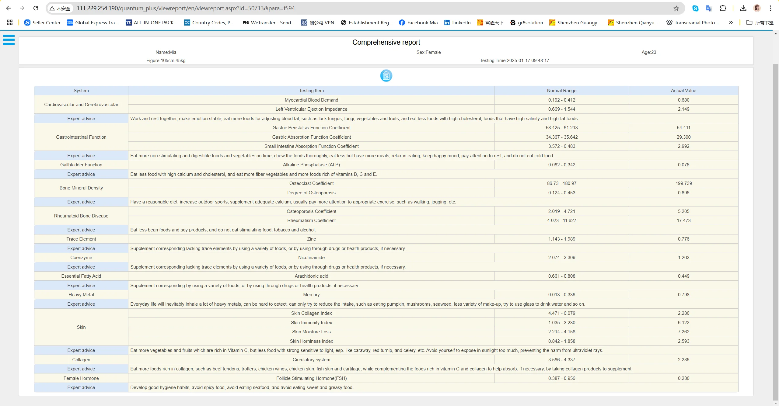Open the Seller Center bookmark
Image resolution: width=779 pixels, height=406 pixels.
pos(42,23)
